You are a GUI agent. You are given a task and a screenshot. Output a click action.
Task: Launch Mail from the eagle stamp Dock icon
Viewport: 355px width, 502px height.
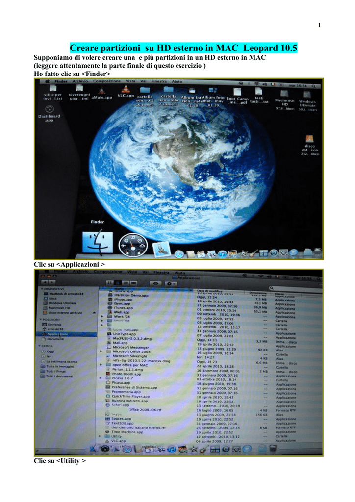pos(162,250)
